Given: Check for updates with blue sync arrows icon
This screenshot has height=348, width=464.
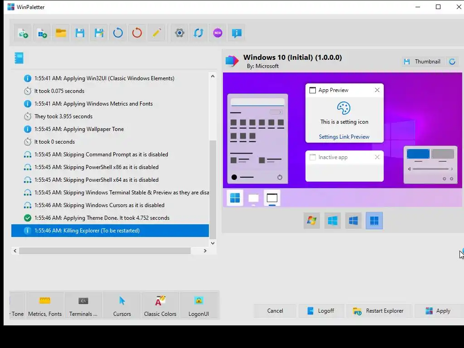Looking at the screenshot, I should pos(198,33).
